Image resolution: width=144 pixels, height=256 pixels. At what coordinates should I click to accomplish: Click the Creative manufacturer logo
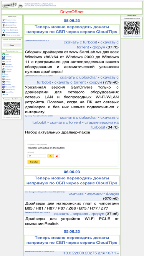(3, 72)
